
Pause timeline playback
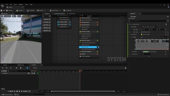[x=19, y=91]
